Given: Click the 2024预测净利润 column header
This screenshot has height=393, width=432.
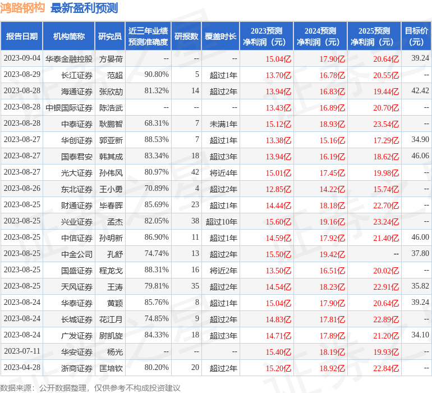Looking at the screenshot, I should click(x=320, y=36).
